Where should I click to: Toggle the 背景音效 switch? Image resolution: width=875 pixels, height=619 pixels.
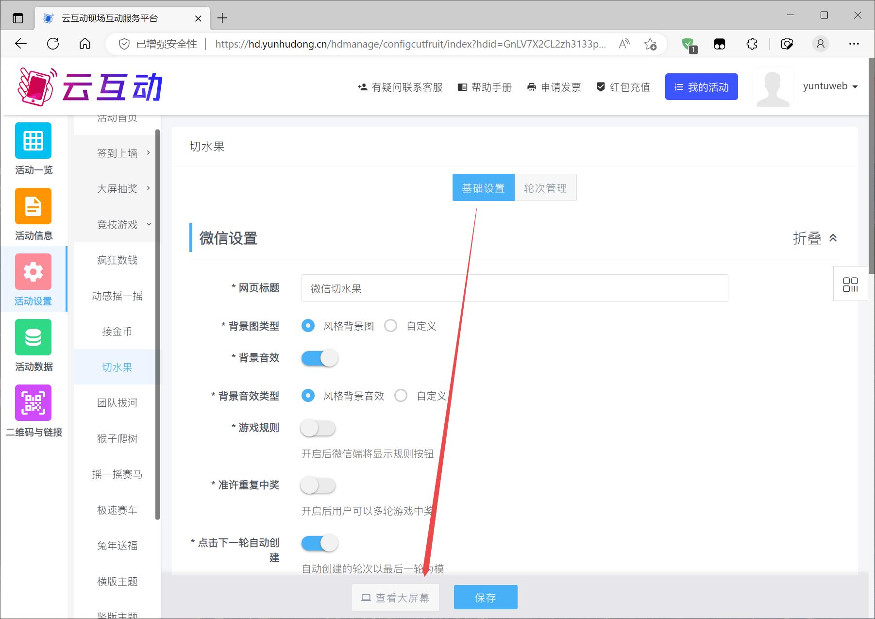point(320,358)
